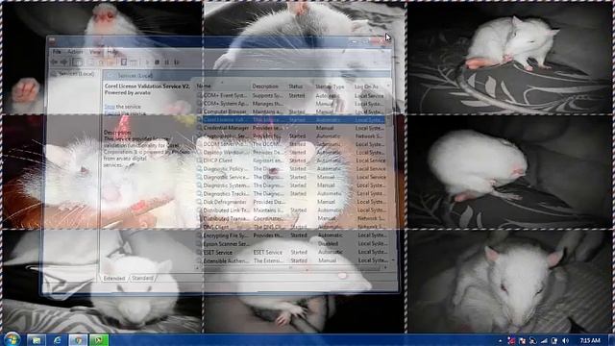Open the View menu

[x=95, y=52]
